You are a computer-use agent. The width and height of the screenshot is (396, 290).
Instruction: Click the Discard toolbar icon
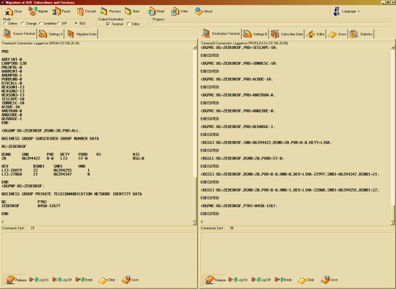86,11
